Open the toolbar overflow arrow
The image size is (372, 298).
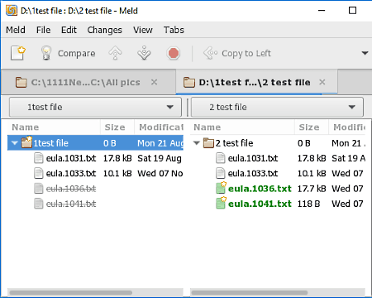click(x=365, y=53)
